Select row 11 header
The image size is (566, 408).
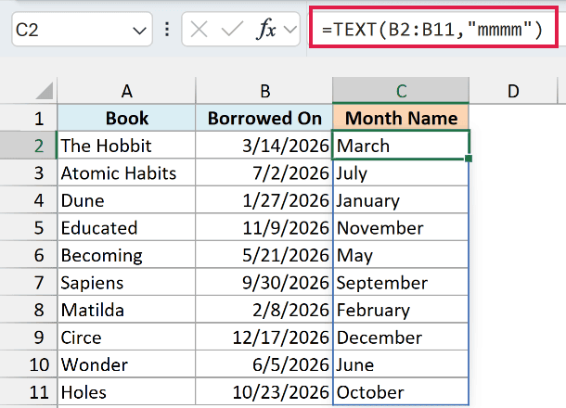[x=29, y=392]
